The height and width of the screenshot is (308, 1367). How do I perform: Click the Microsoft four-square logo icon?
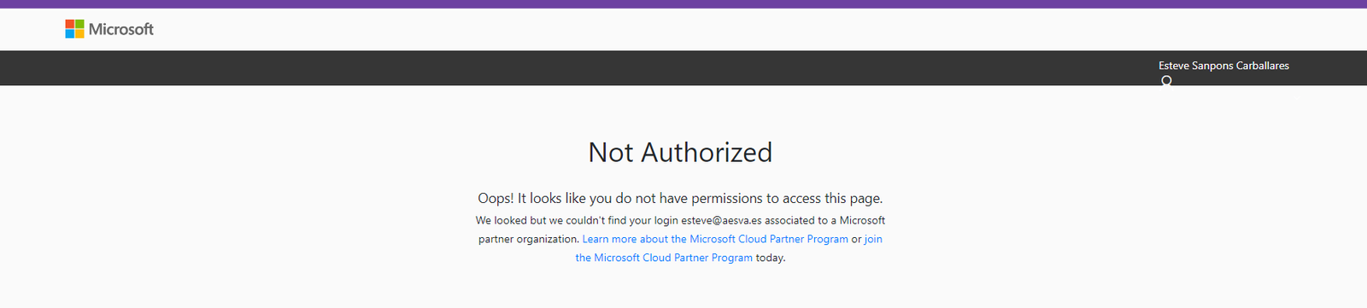[x=74, y=29]
